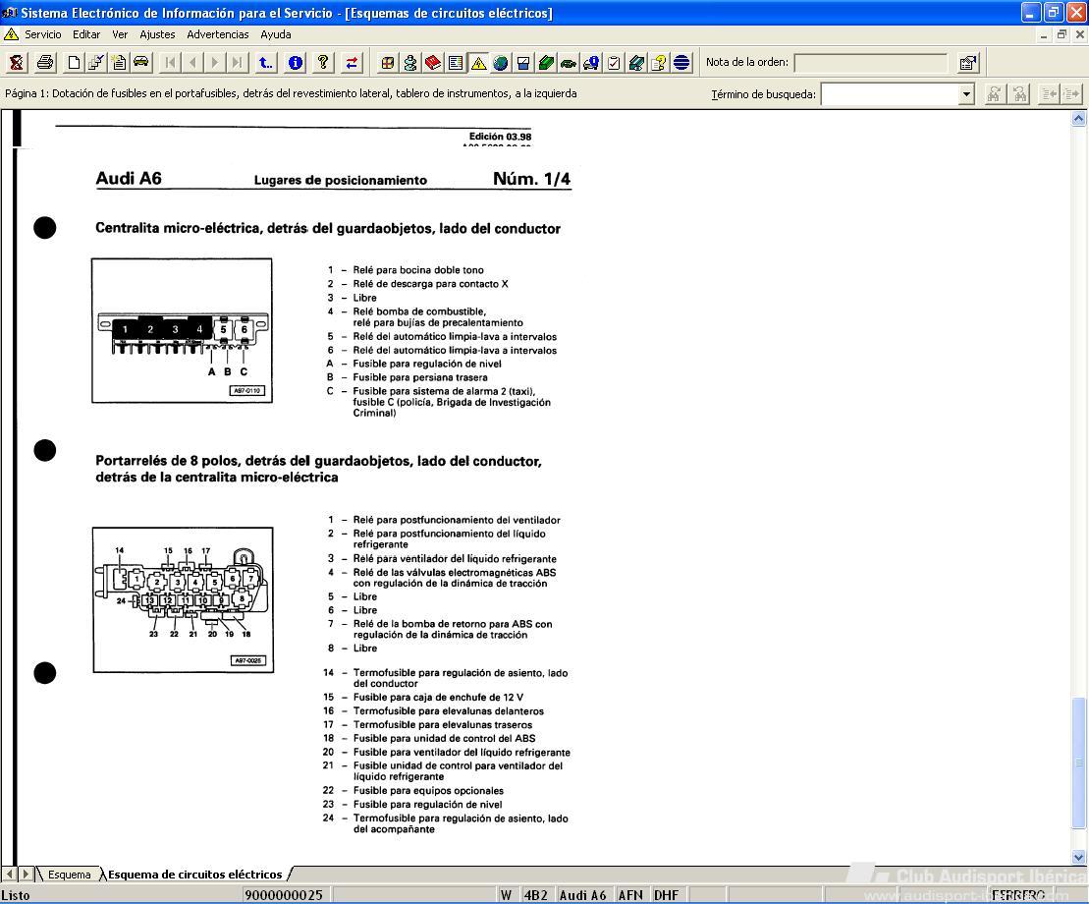Click the green book icon
Viewport: 1089px width, 904px height.
(x=546, y=63)
